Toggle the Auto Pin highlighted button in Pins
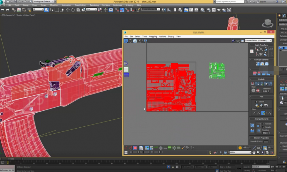 coord(263,113)
